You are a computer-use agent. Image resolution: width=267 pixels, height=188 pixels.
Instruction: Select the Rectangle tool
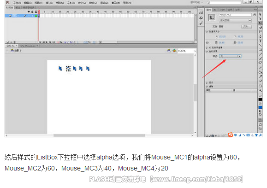pos(261,50)
